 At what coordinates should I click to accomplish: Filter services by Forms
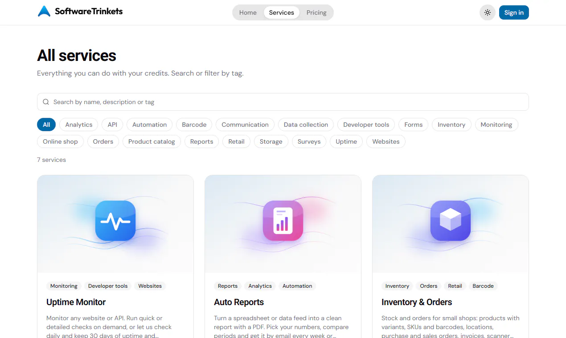[x=414, y=125]
